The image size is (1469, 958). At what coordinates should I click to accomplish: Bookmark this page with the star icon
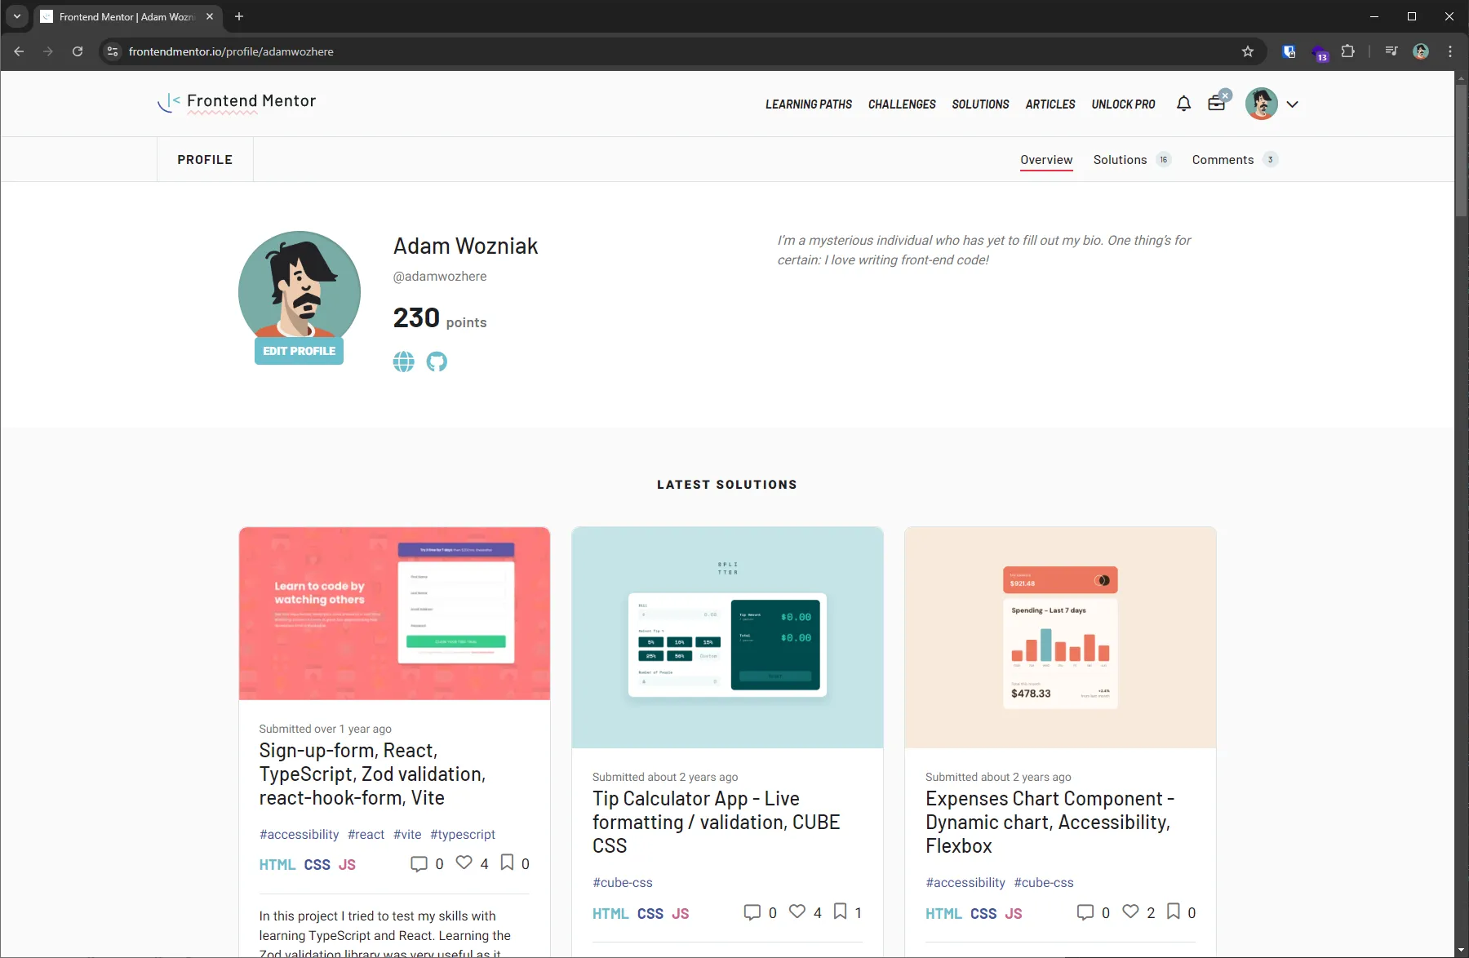1247,51
